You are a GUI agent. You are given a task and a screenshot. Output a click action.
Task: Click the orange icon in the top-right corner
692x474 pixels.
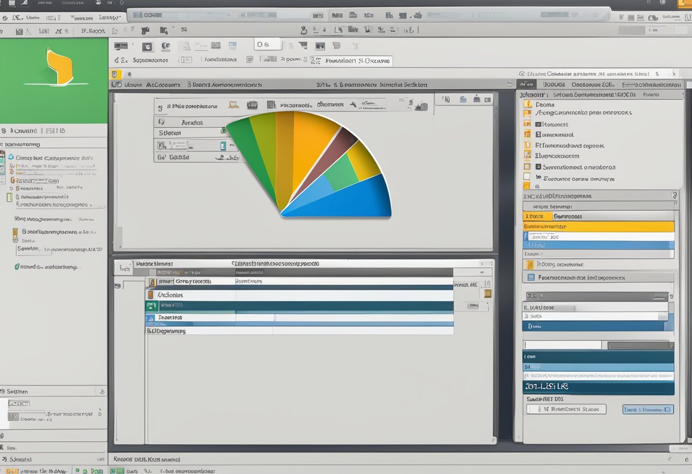(684, 3)
